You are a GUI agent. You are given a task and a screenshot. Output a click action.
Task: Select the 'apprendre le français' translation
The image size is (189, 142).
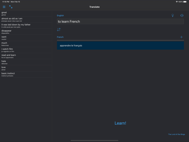click(120, 45)
